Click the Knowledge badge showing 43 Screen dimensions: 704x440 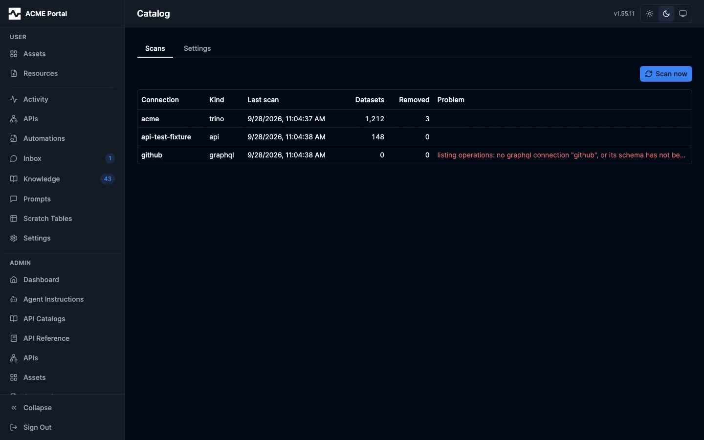coord(108,179)
